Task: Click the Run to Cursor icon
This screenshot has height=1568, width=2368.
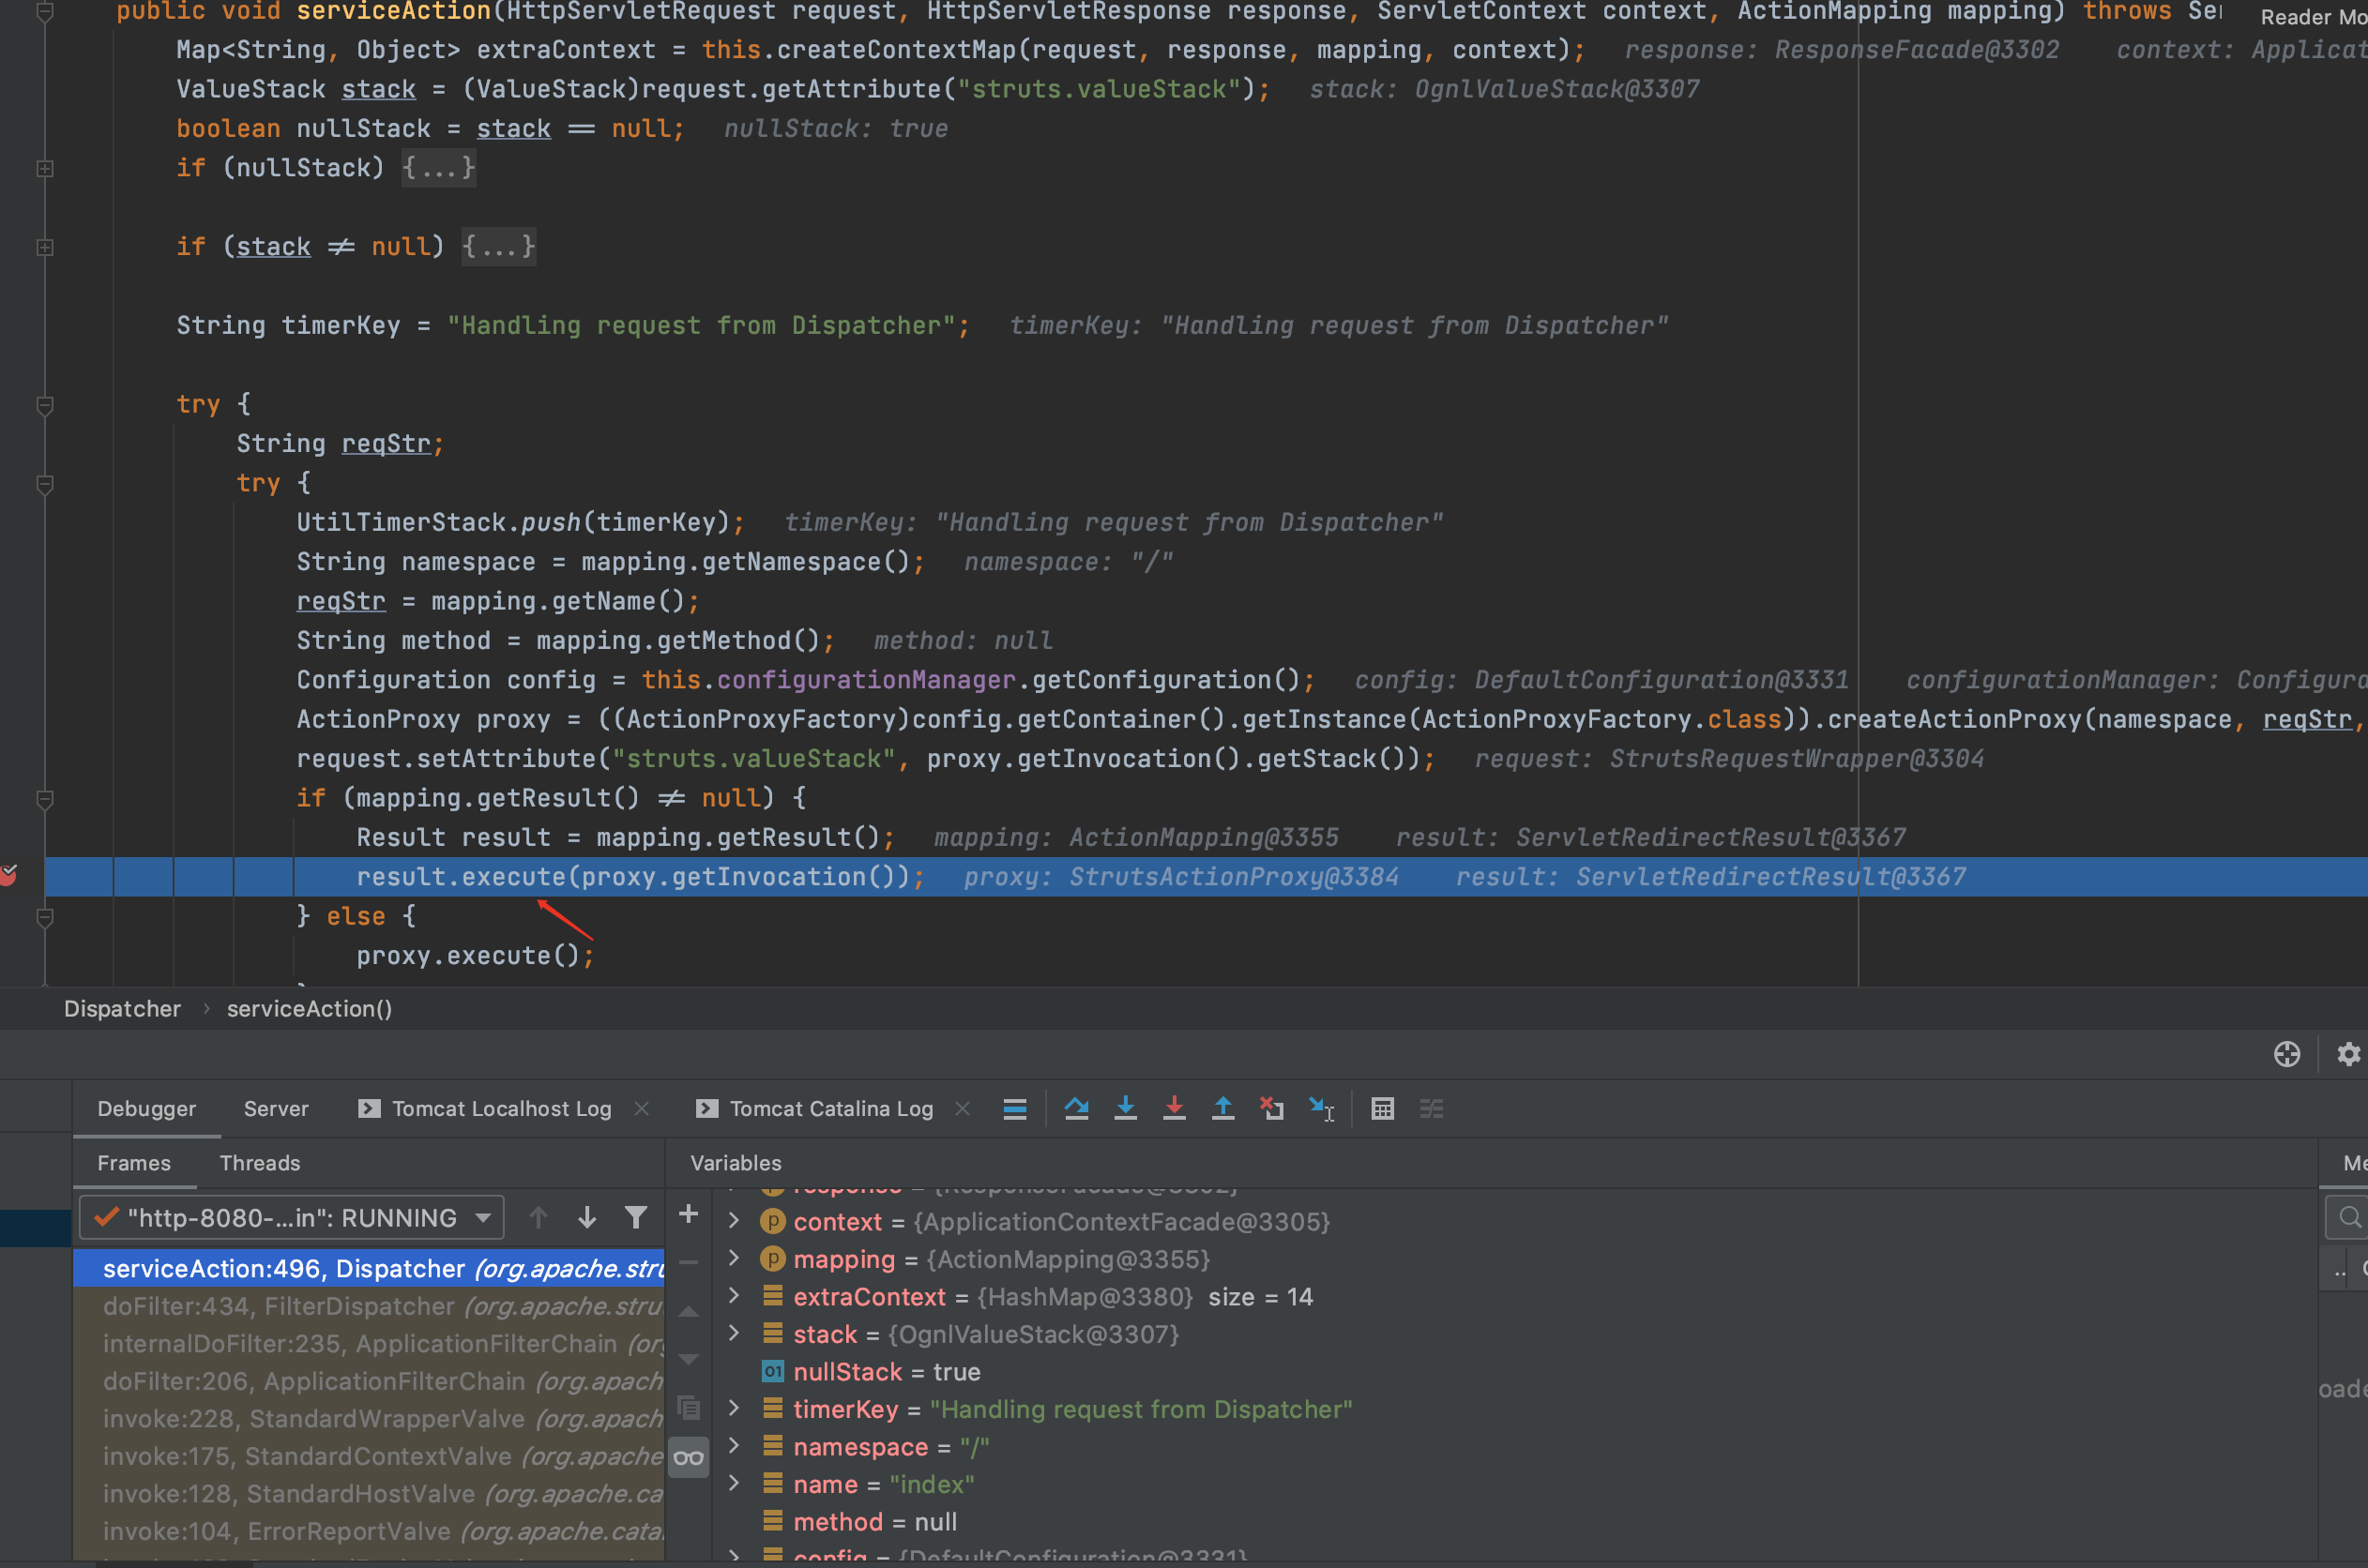Action: click(x=1322, y=1108)
